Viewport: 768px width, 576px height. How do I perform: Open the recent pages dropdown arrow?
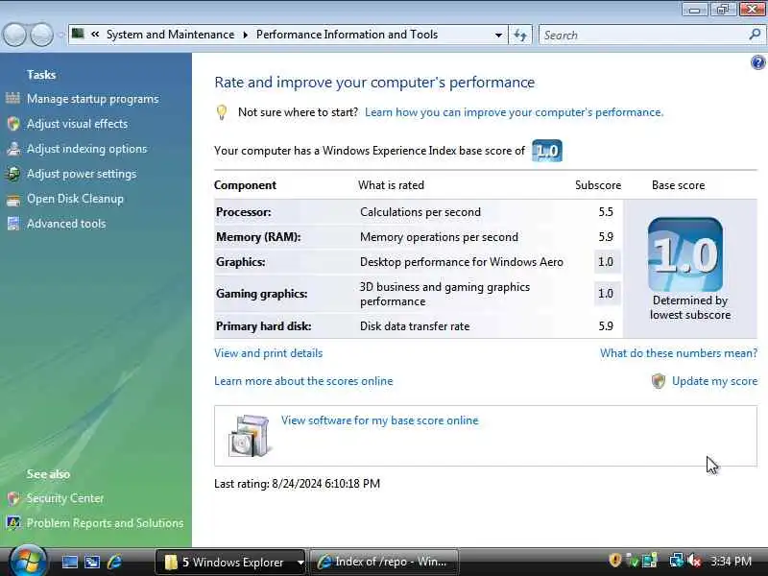[x=60, y=35]
